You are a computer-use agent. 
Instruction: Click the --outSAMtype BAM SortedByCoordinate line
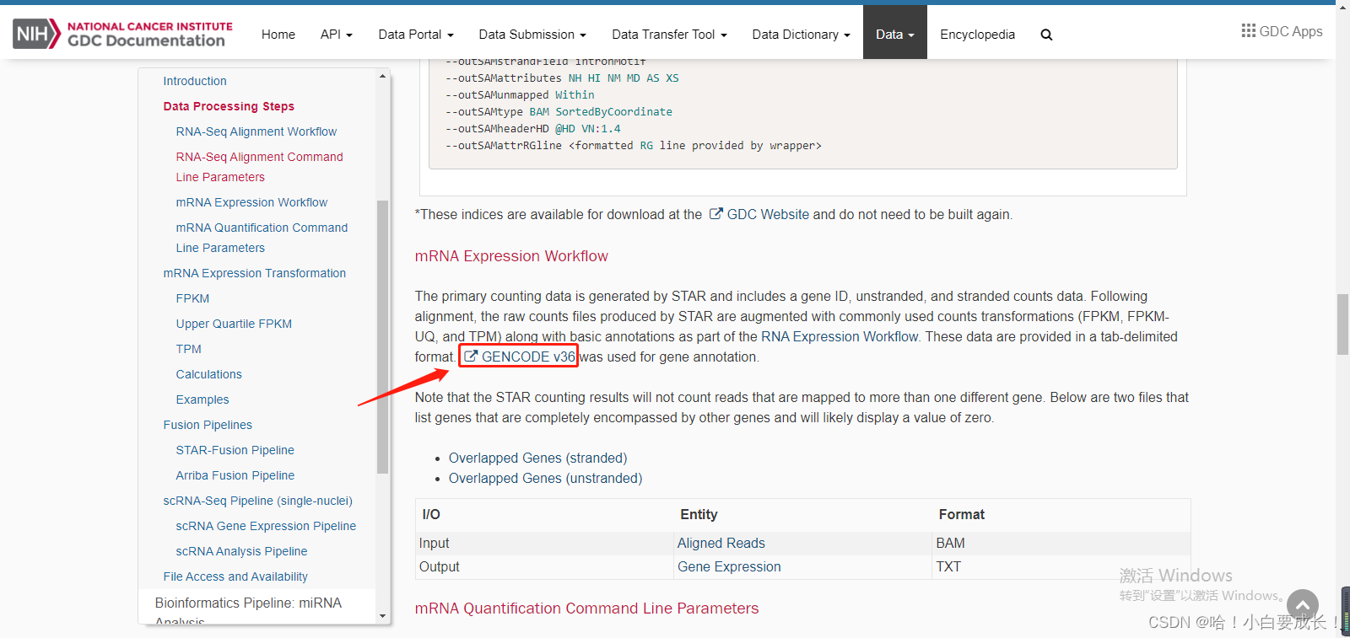click(559, 112)
